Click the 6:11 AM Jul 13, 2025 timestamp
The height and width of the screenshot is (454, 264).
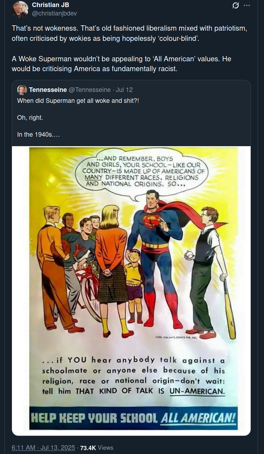coord(43,448)
